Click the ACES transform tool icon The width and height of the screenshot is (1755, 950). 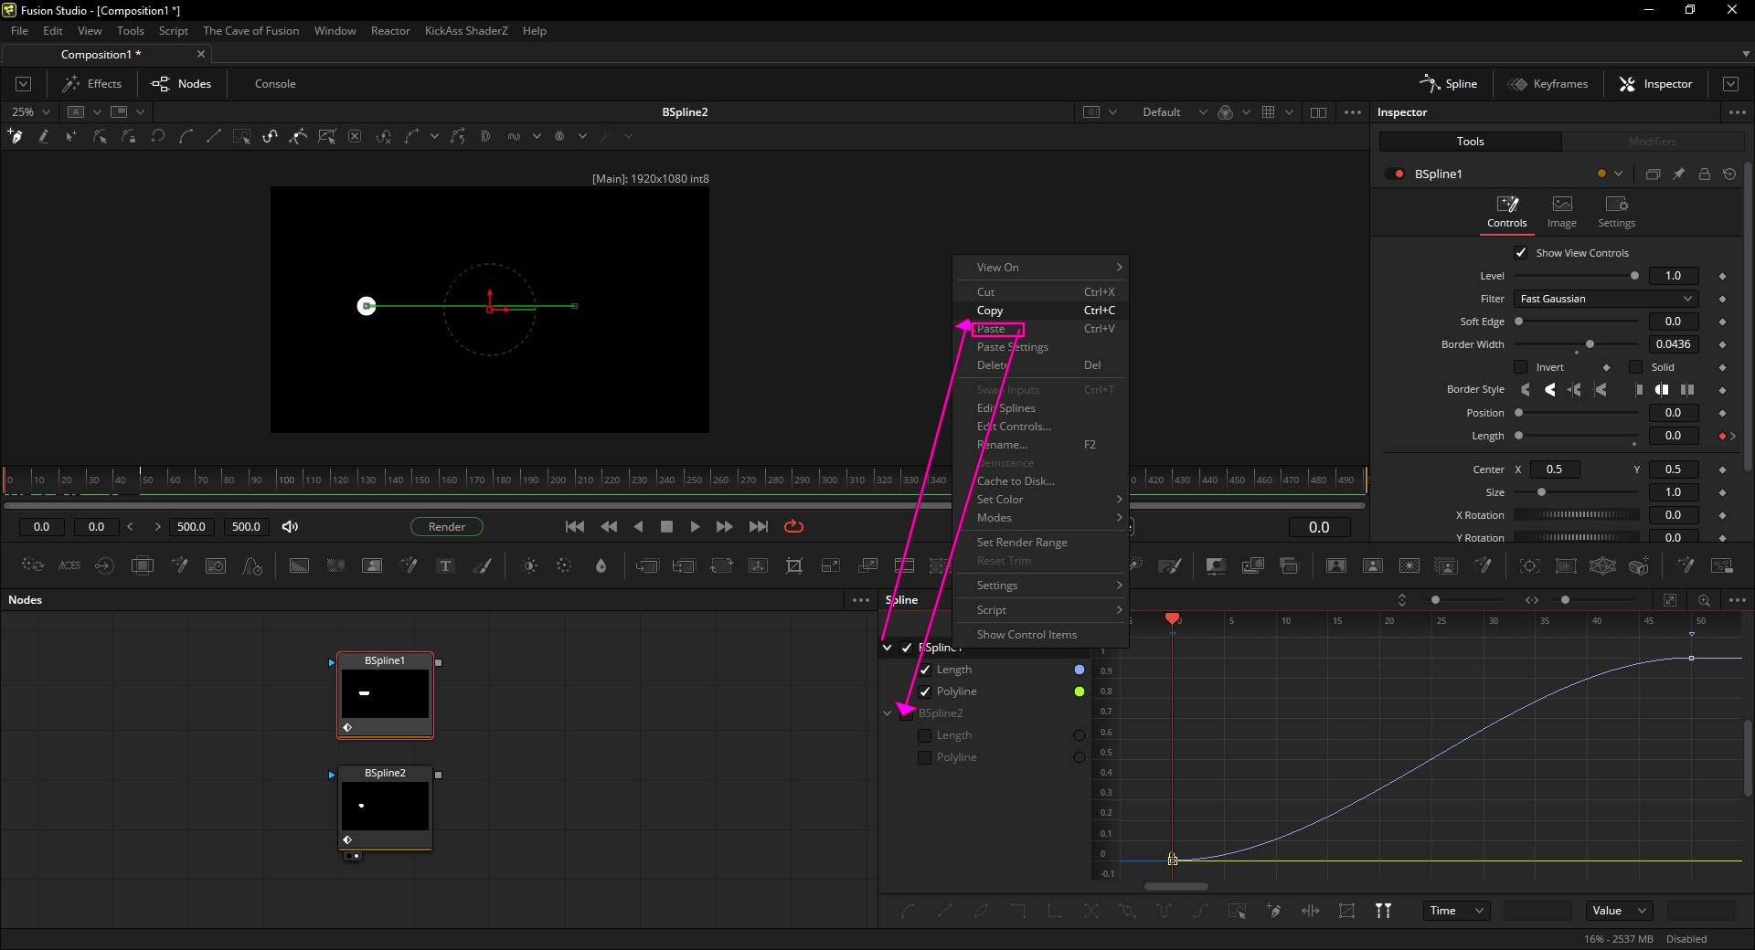[69, 566]
